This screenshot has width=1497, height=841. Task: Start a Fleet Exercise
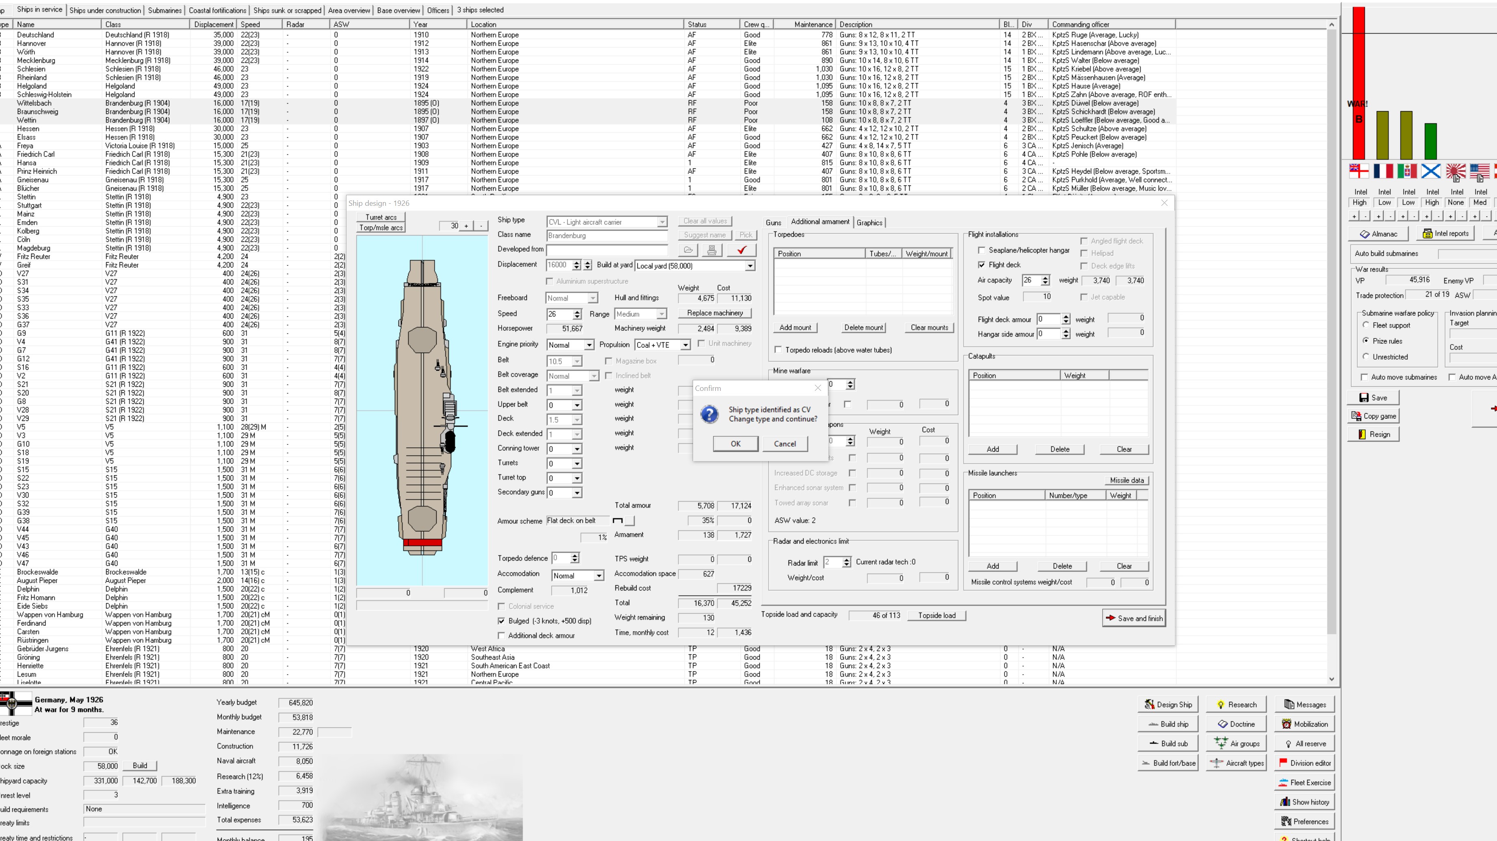click(1305, 783)
